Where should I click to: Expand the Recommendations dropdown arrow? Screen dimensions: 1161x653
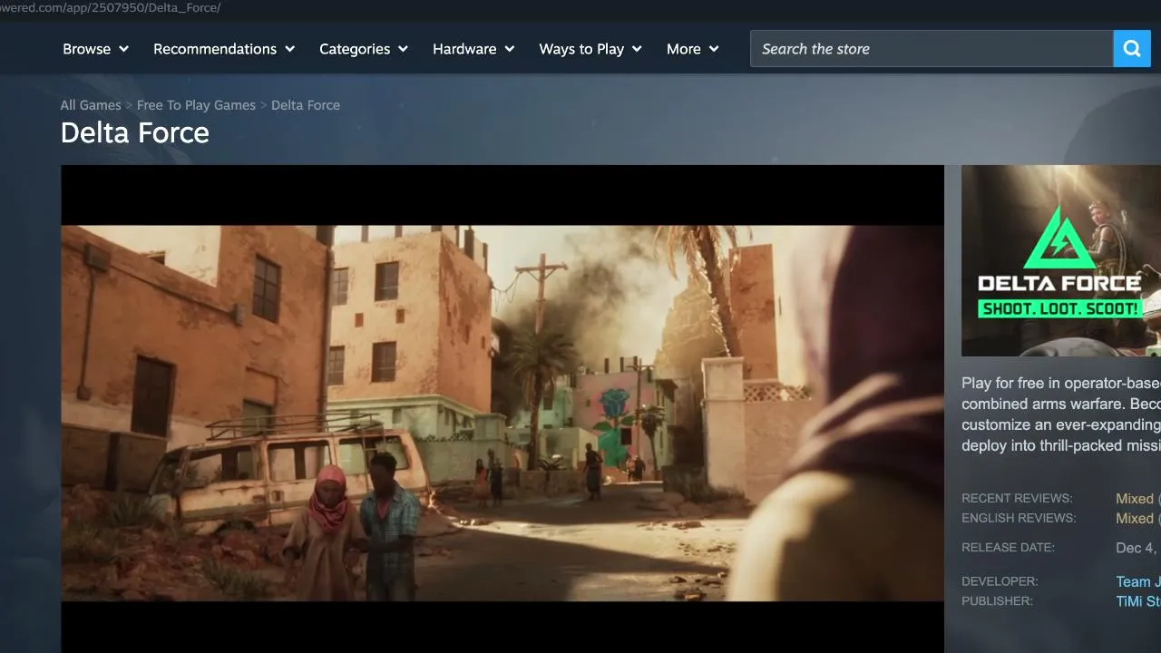point(289,49)
